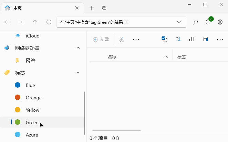The height and width of the screenshot is (142, 228).
Task: Open the status center icon with green checkmark
Action: [209, 21]
